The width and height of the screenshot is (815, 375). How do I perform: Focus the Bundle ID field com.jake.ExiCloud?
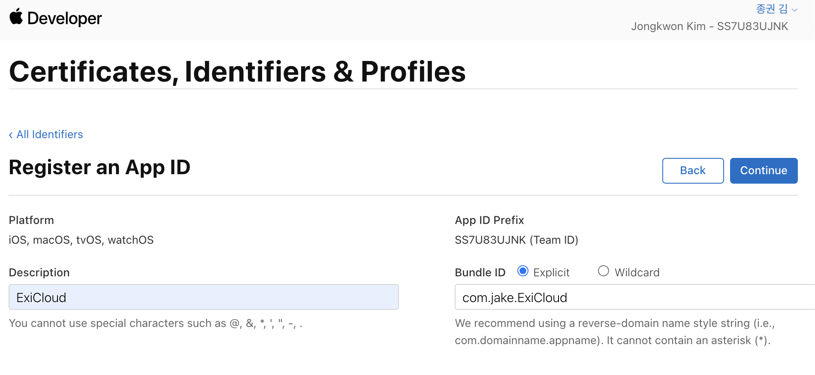point(635,297)
